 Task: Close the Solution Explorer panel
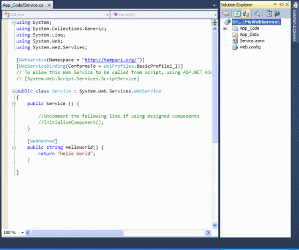(287, 4)
